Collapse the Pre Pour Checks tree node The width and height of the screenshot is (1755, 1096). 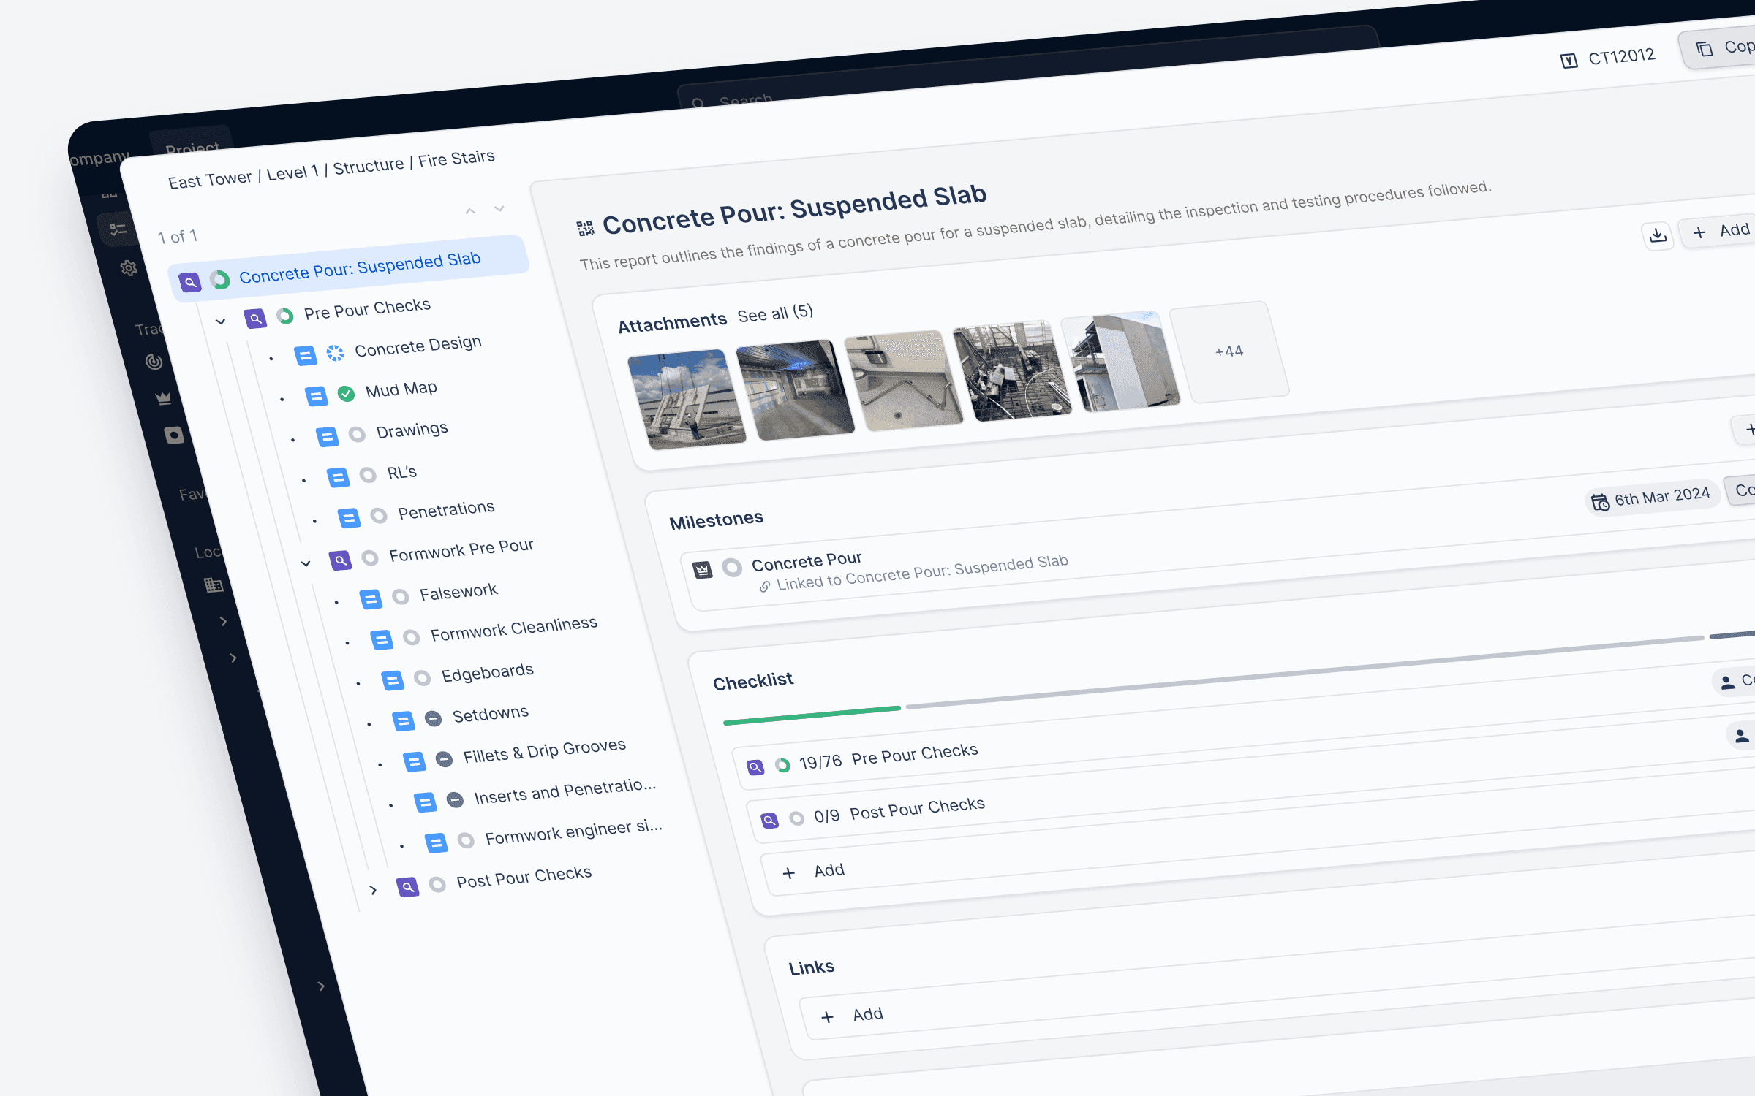220,321
